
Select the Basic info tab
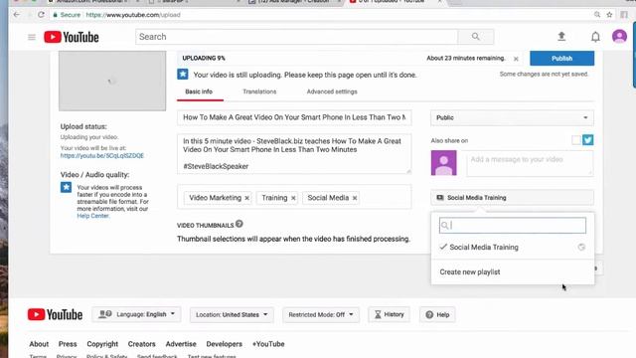click(199, 91)
